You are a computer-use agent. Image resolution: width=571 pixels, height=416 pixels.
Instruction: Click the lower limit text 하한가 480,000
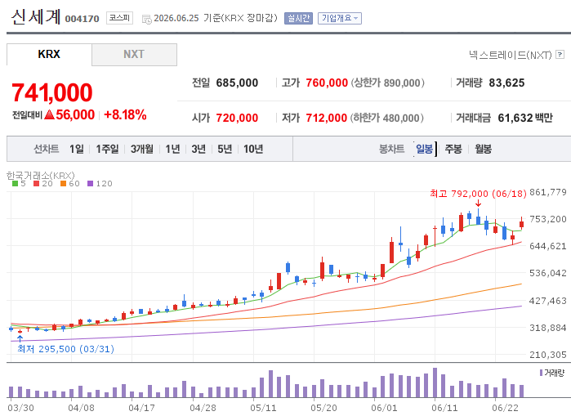click(386, 118)
